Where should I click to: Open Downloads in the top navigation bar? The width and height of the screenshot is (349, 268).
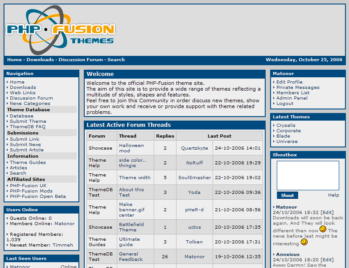click(40, 60)
